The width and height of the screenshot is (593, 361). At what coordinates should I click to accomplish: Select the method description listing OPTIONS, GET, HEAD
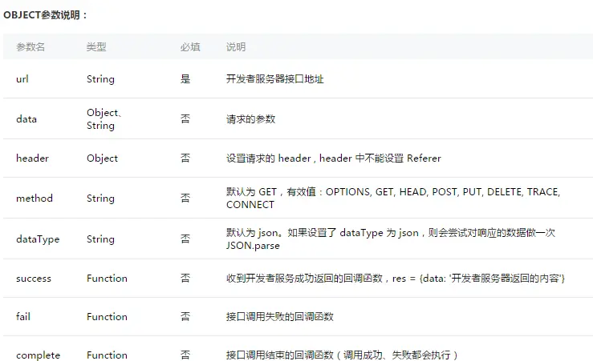393,198
